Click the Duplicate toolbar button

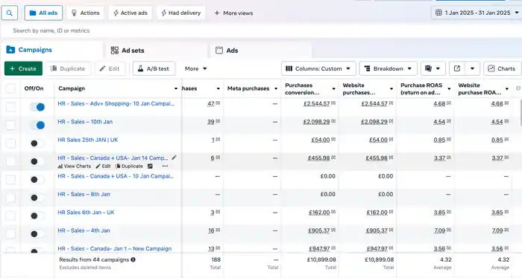pos(68,68)
